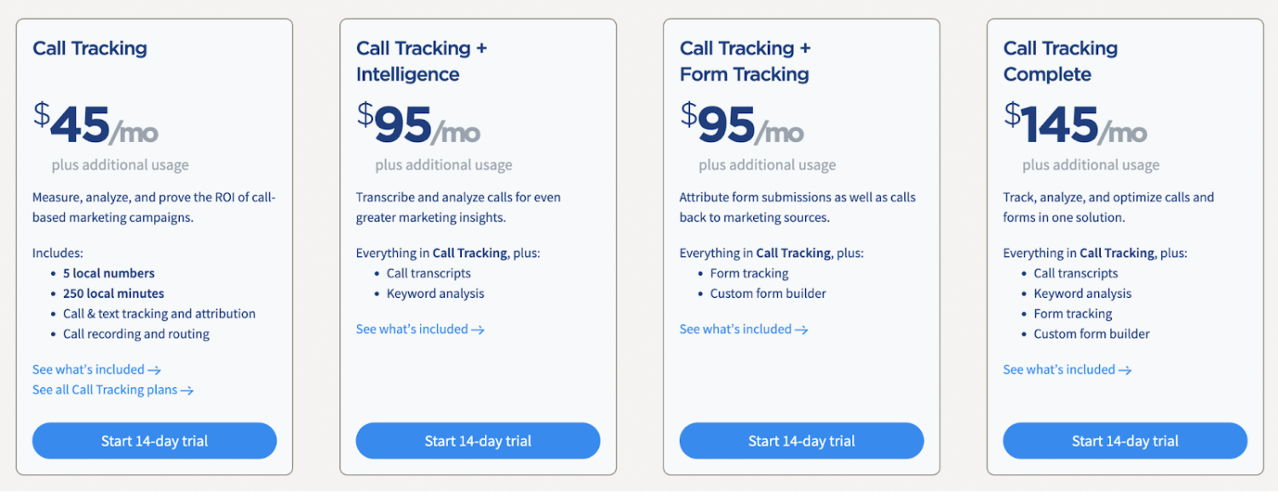Click the arrow icon in the Complete plan card
The image size is (1278, 492).
point(1126,369)
